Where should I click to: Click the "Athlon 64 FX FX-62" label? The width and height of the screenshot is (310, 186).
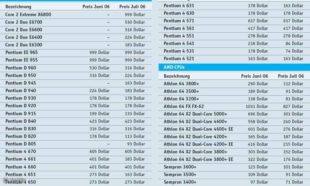(184, 106)
